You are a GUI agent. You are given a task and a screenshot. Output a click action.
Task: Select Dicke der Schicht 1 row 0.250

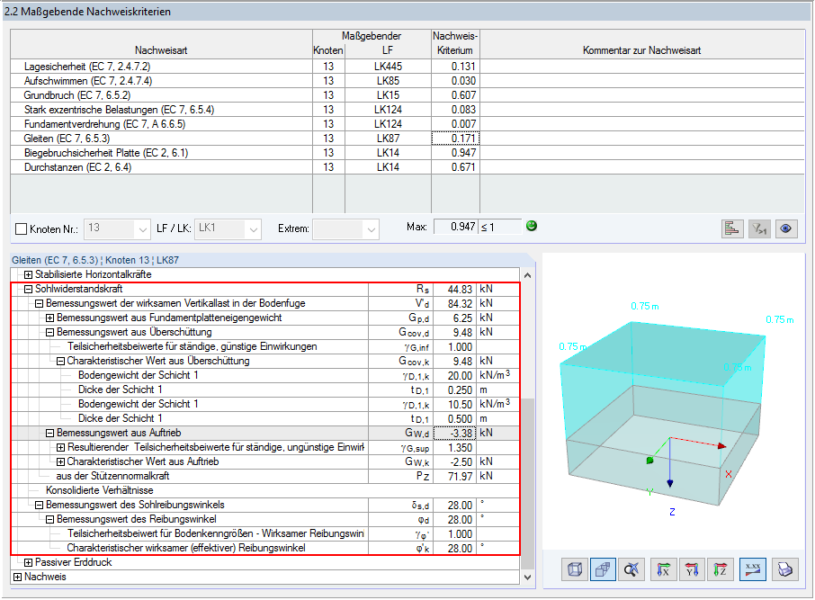265,390
